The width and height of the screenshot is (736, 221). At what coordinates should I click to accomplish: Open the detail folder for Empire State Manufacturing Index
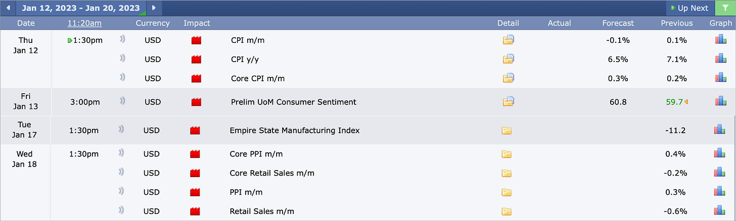click(507, 131)
